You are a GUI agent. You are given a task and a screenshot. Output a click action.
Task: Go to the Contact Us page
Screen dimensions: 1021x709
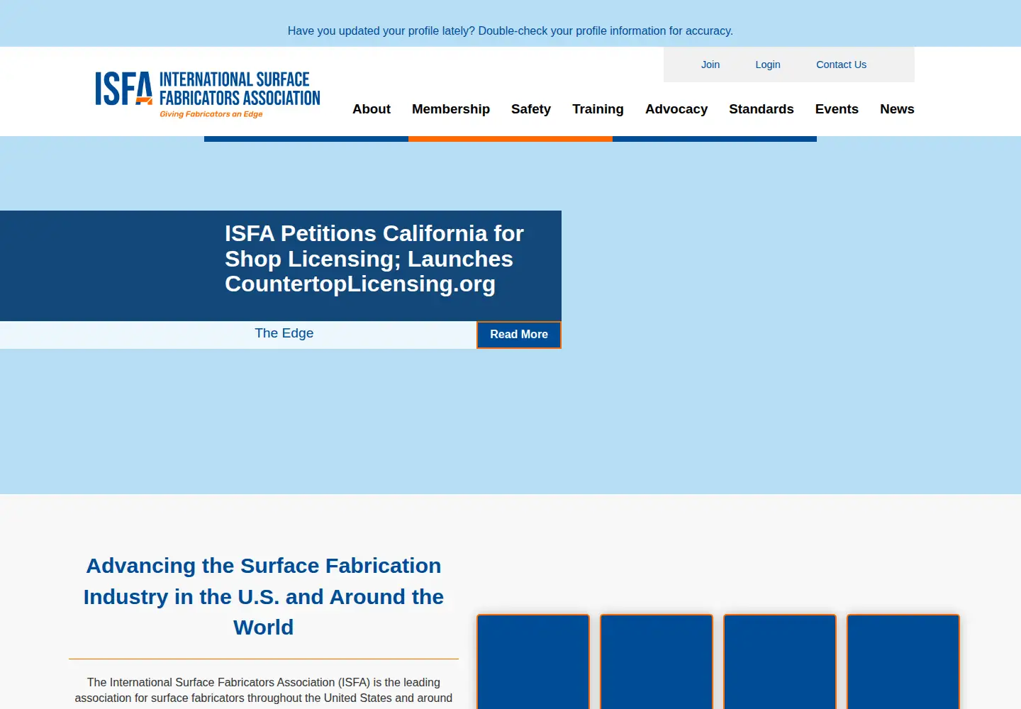(x=841, y=65)
